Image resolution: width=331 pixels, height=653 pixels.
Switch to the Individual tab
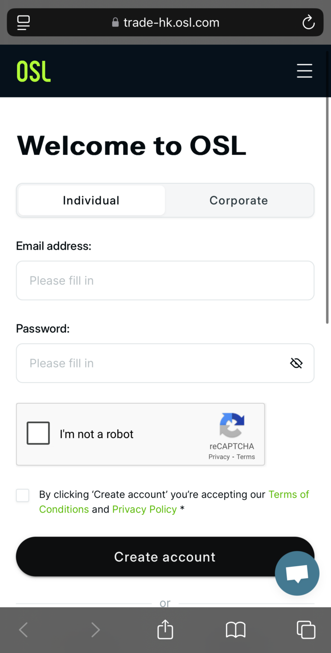point(91,201)
